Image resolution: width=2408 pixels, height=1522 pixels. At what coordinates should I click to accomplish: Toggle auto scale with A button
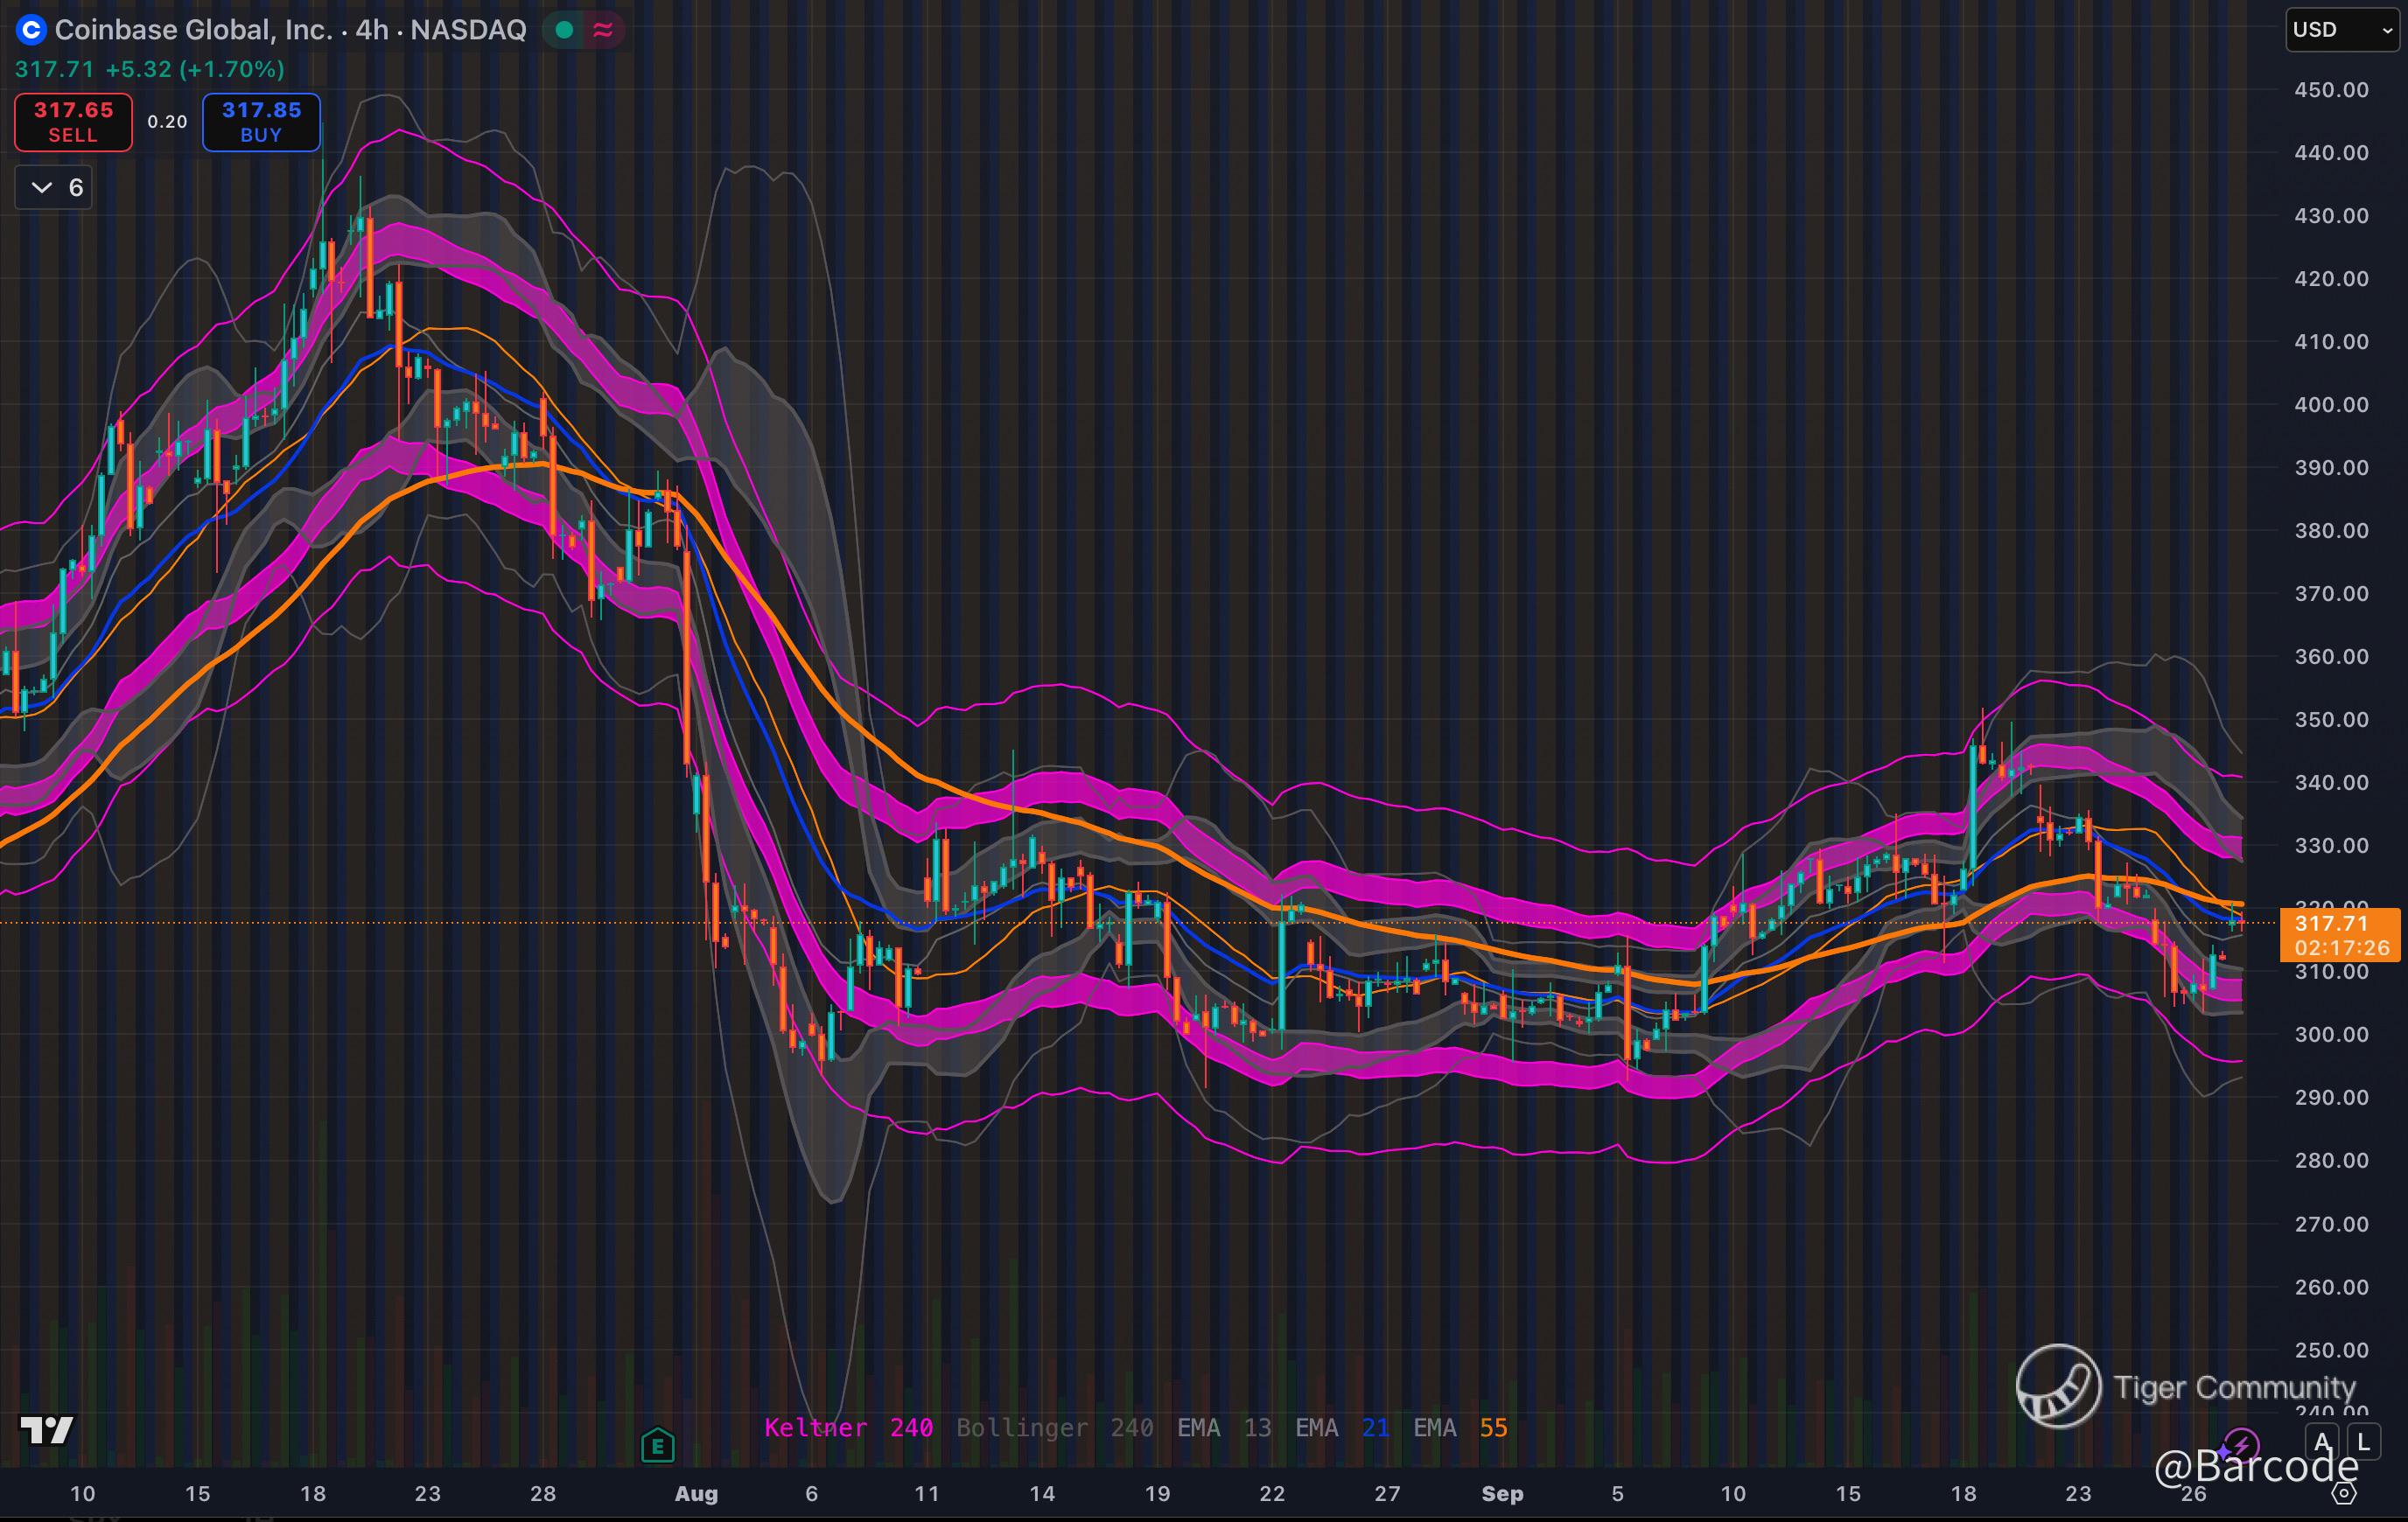pyautogui.click(x=2322, y=1442)
